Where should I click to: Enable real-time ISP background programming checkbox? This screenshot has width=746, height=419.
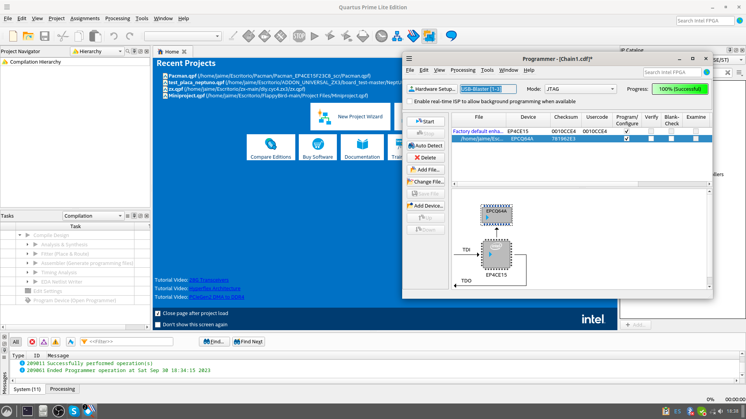(410, 102)
